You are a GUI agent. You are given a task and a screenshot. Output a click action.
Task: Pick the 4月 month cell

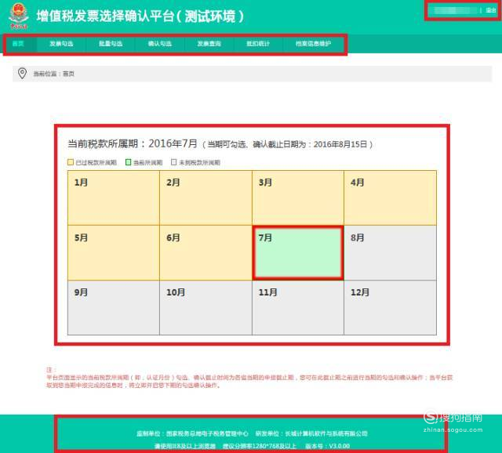tap(391, 198)
